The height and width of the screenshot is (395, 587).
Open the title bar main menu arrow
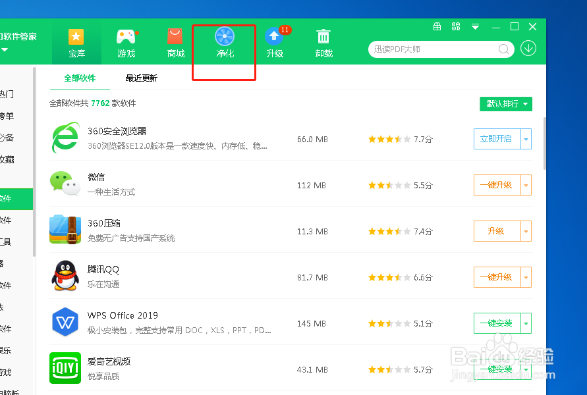[475, 26]
